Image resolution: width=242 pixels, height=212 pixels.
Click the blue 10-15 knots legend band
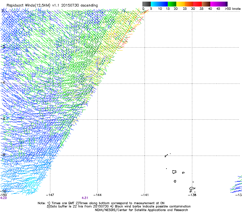click(164, 4)
